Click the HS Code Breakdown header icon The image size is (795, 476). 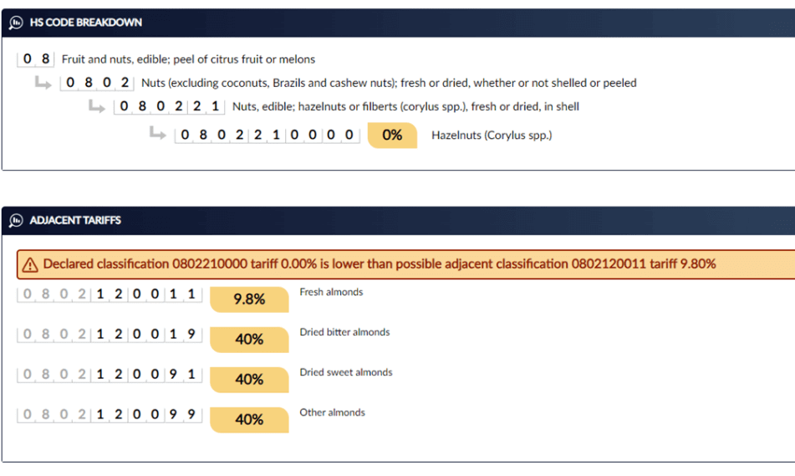click(x=16, y=23)
